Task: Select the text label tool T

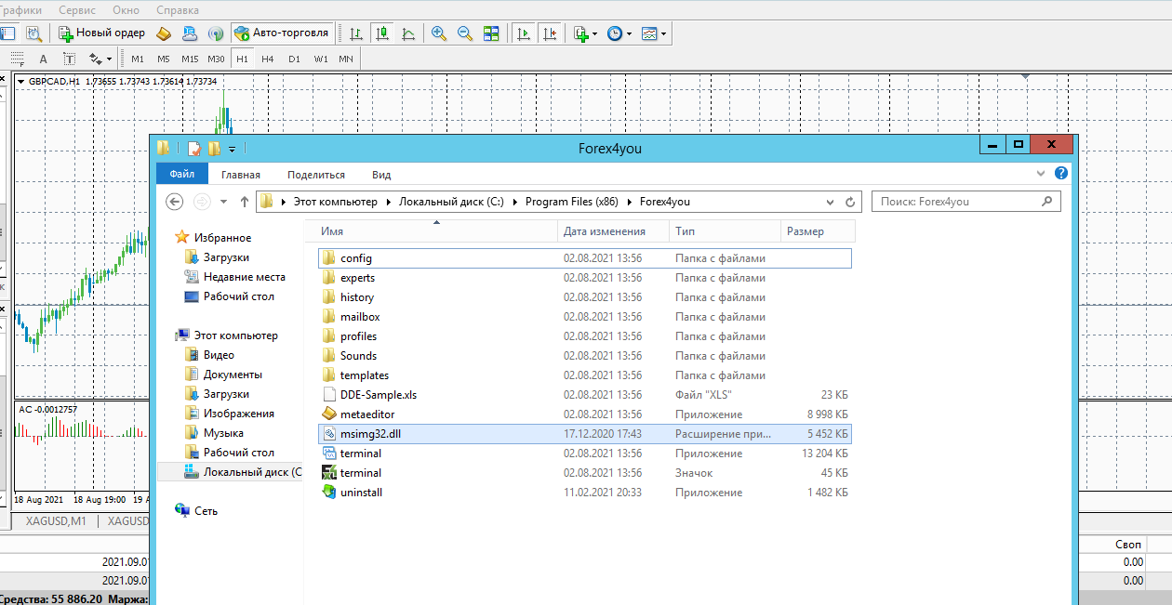Action: tap(69, 59)
